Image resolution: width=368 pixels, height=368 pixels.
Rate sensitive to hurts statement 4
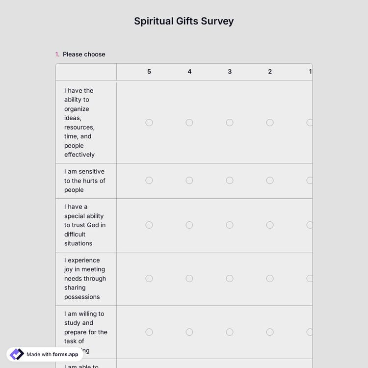189,181
